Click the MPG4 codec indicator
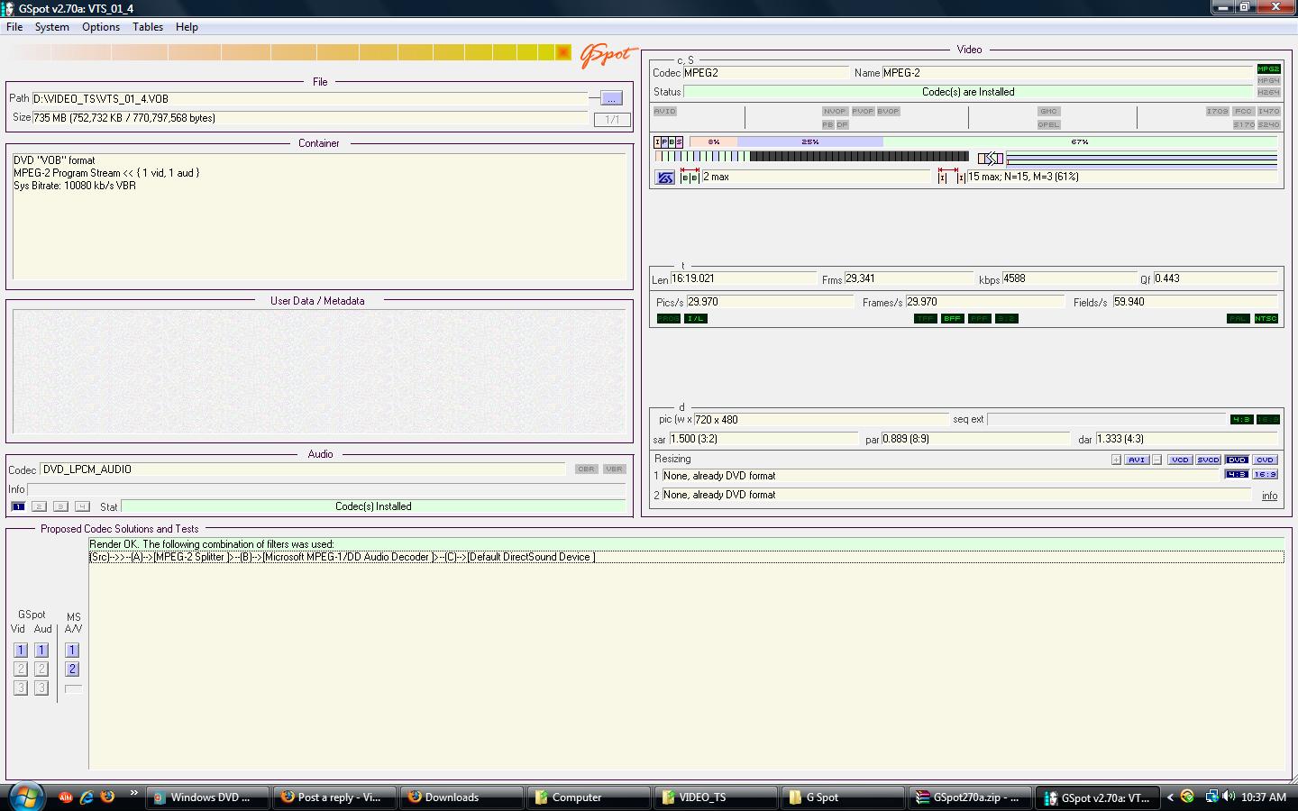1298x811 pixels. [x=1268, y=80]
